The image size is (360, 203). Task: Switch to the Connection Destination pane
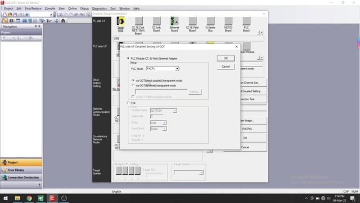point(21,178)
